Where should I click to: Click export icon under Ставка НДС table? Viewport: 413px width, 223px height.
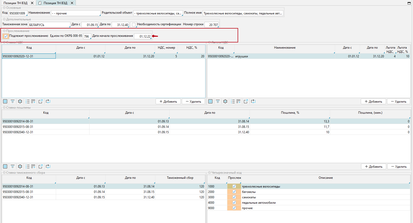click(x=41, y=101)
